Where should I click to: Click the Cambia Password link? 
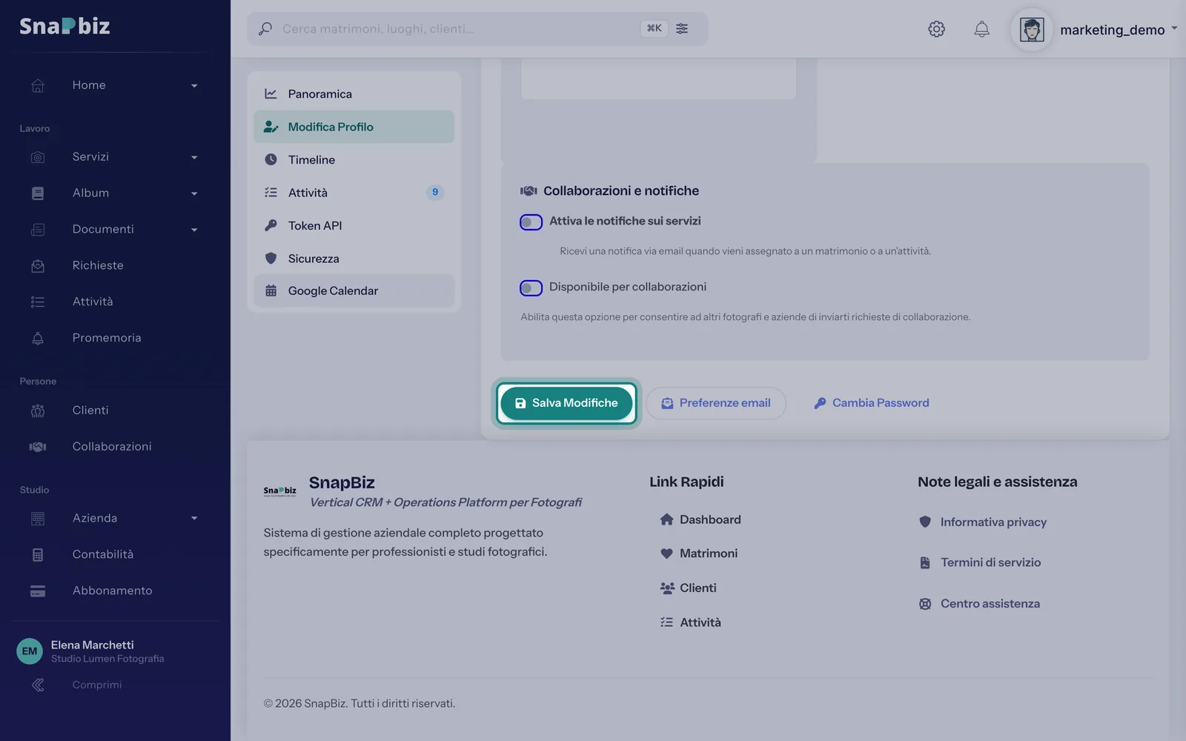871,403
